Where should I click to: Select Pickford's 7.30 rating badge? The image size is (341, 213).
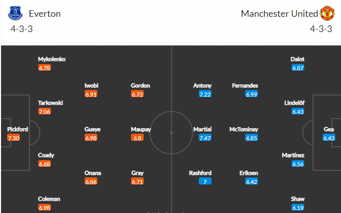[x=13, y=138]
